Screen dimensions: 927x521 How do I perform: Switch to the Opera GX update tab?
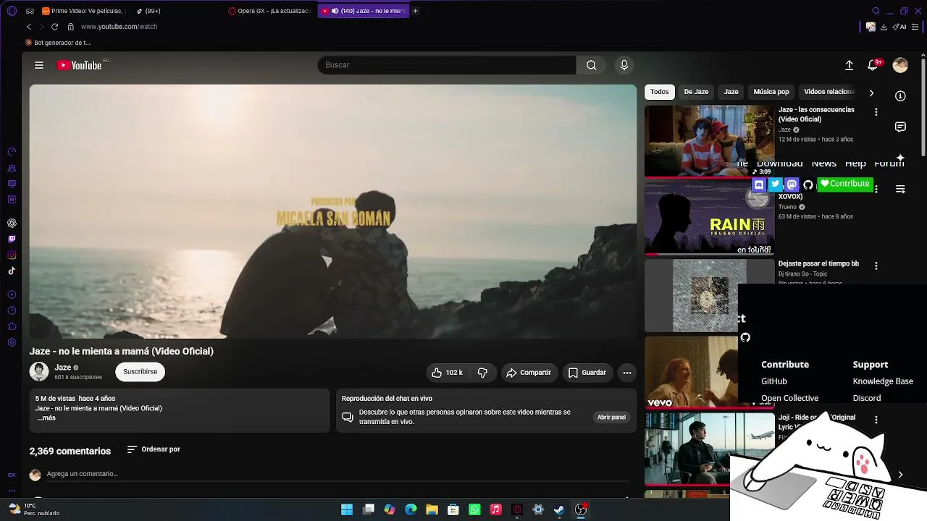[x=270, y=11]
